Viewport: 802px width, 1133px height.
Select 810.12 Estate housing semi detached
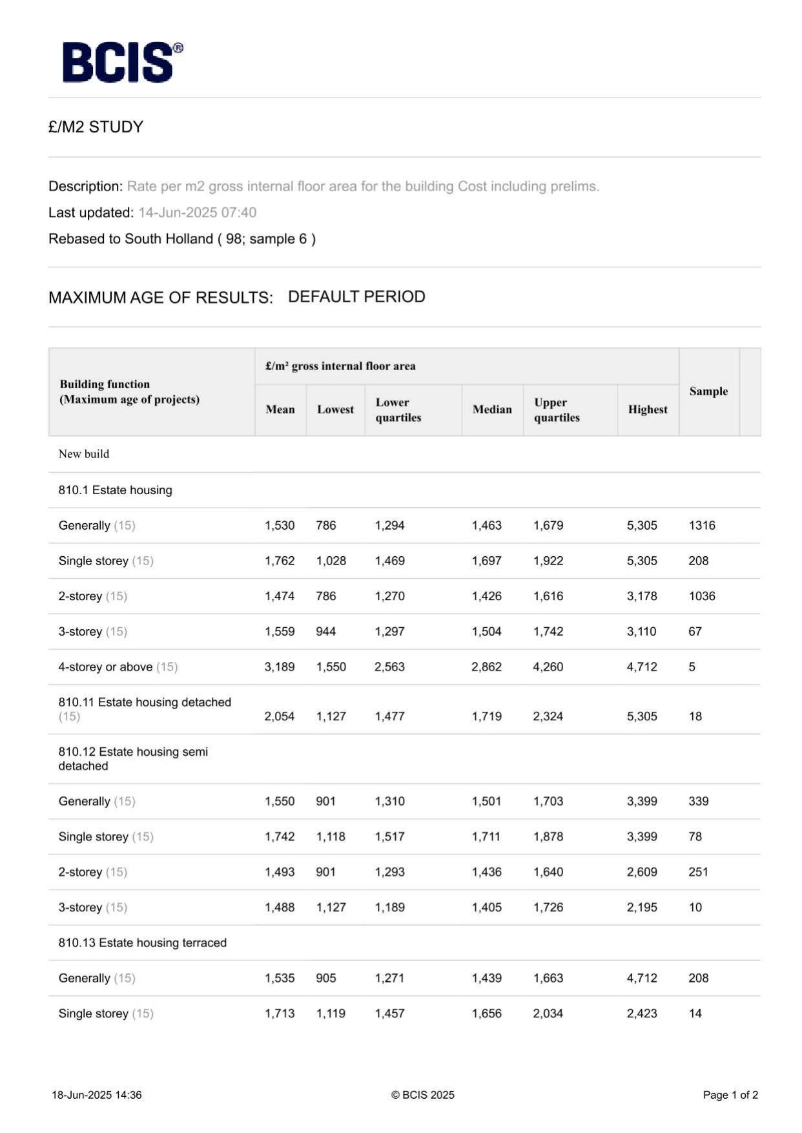pos(133,759)
